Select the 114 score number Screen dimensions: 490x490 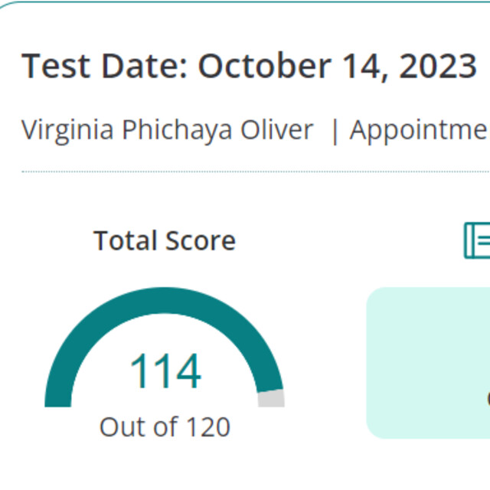(x=165, y=371)
